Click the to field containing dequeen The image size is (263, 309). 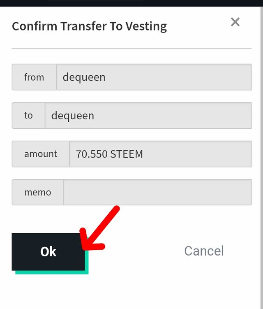point(148,116)
